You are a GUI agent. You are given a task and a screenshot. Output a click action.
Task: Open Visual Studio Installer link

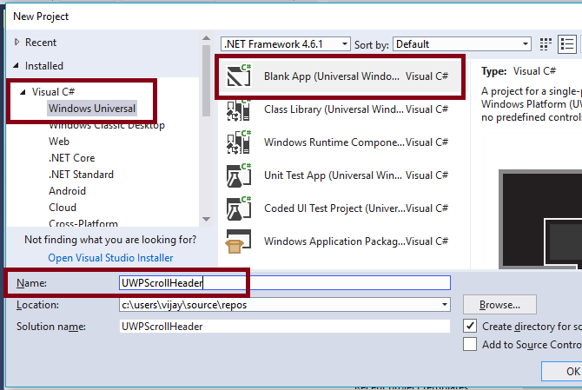pos(110,257)
